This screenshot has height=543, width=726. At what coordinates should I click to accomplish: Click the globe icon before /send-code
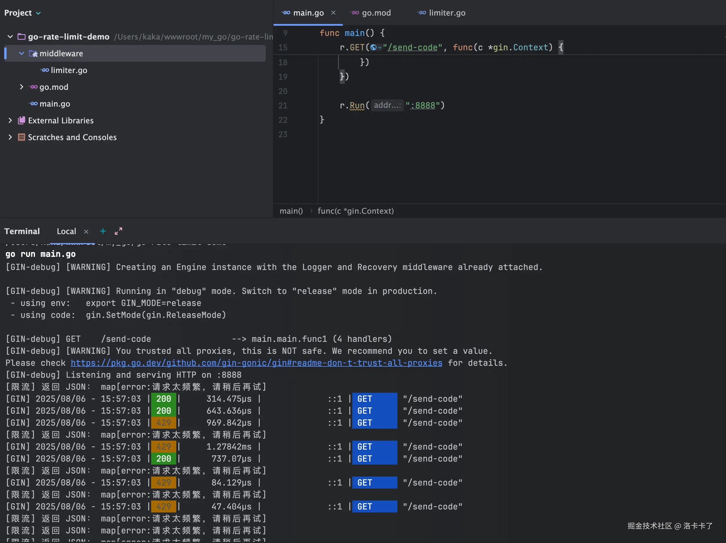(373, 48)
